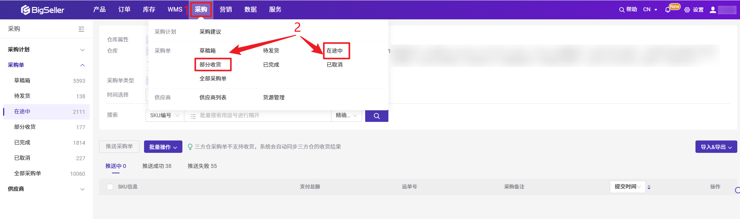Open the SKU编号 search type dropdown
The height and width of the screenshot is (219, 740).
click(165, 115)
